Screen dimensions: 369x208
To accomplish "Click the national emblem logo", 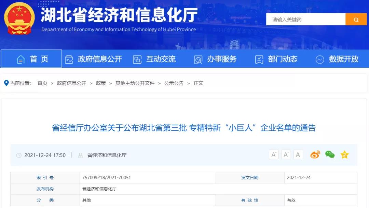I will (x=19, y=18).
